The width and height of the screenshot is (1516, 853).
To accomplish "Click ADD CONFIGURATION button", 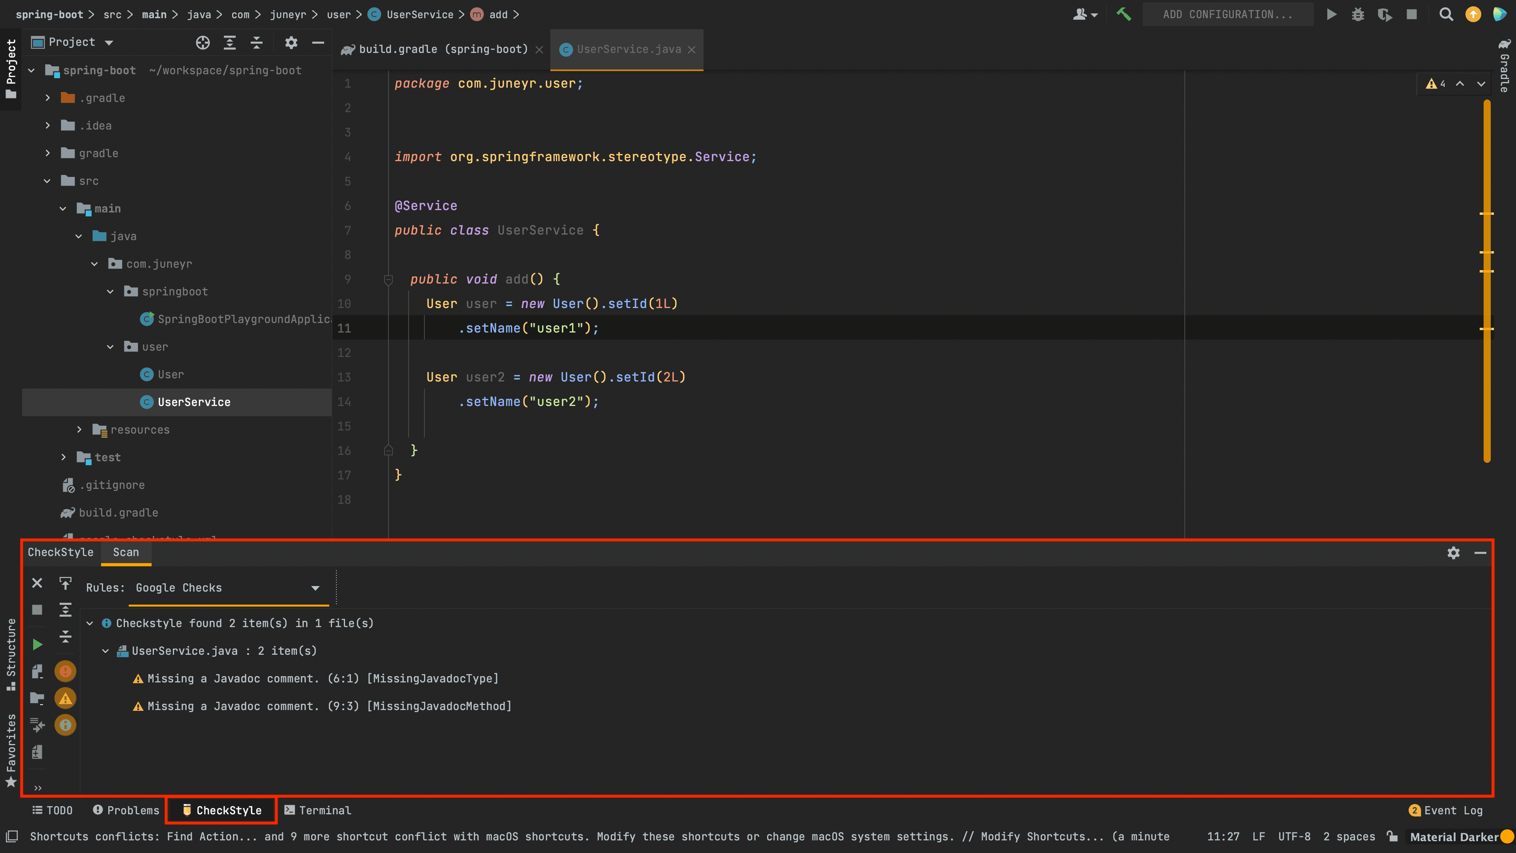I will [1228, 14].
